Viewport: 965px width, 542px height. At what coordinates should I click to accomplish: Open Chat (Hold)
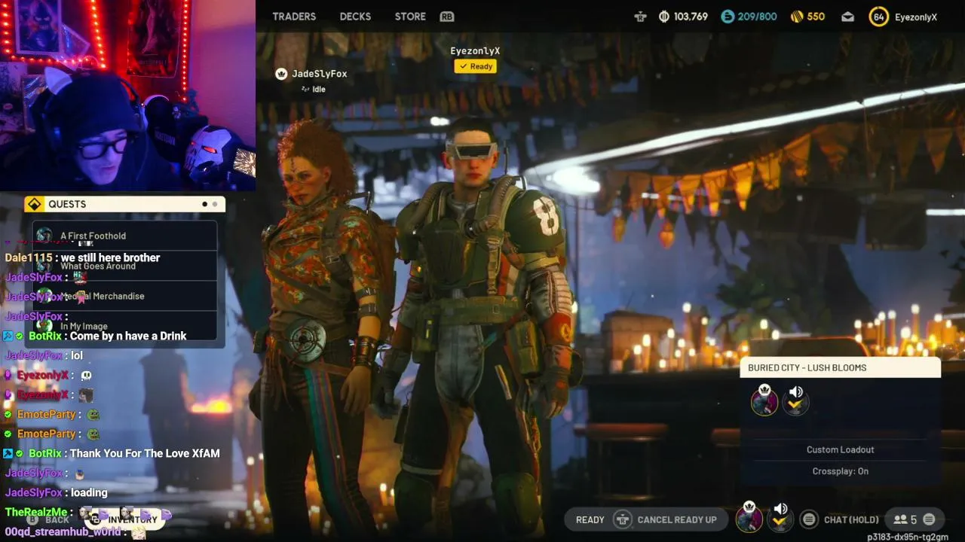tap(851, 519)
